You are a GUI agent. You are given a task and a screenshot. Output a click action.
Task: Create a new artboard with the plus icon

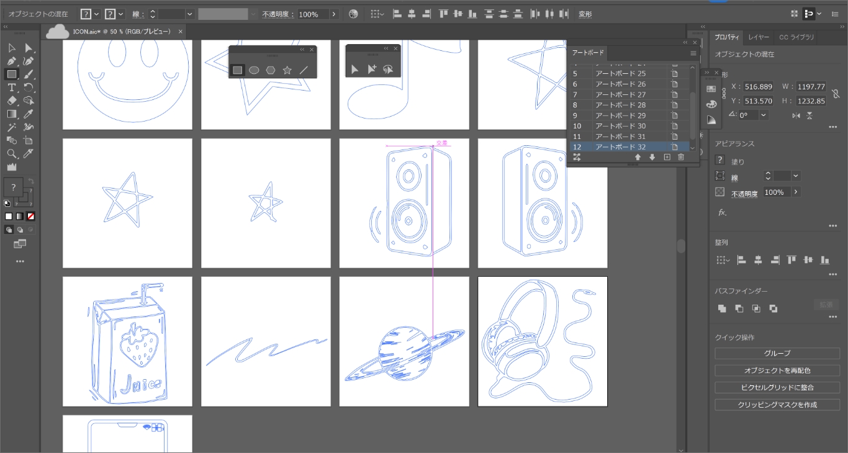667,158
